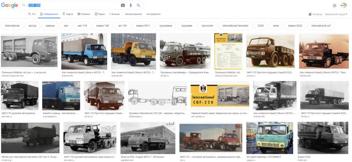
Task: Open the Інструменти options
Action: [153, 14]
